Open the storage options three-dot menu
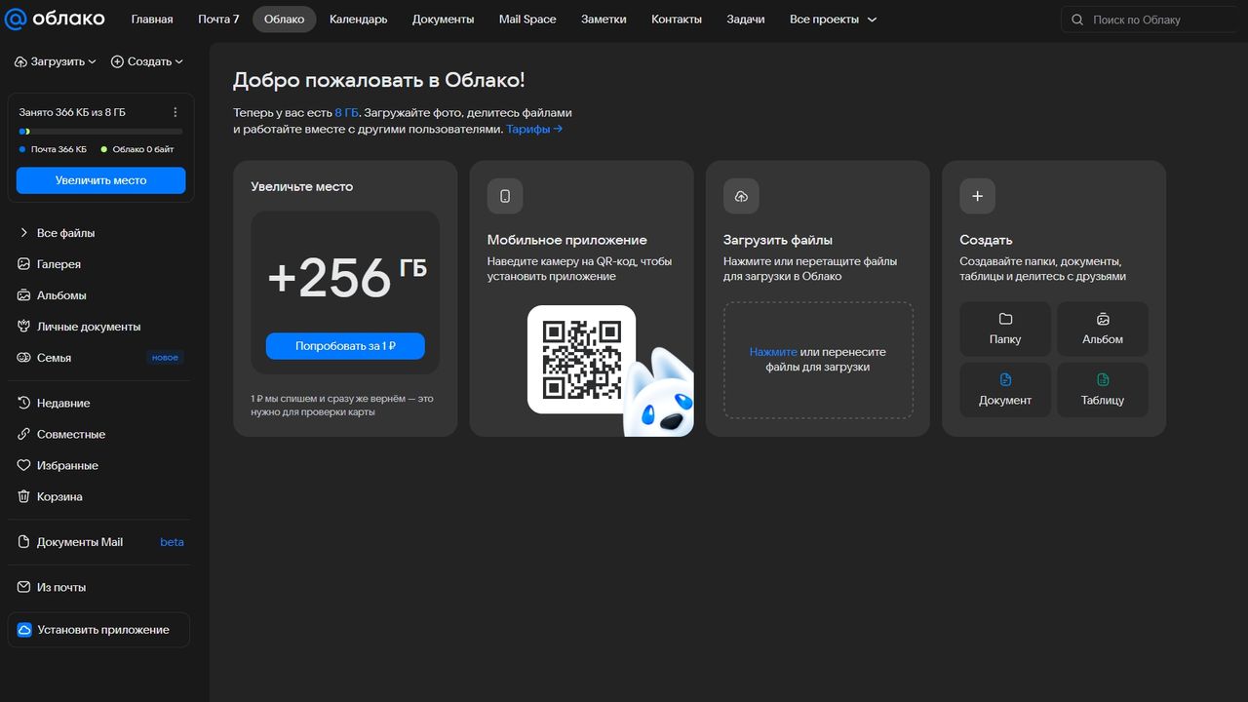 pos(175,112)
